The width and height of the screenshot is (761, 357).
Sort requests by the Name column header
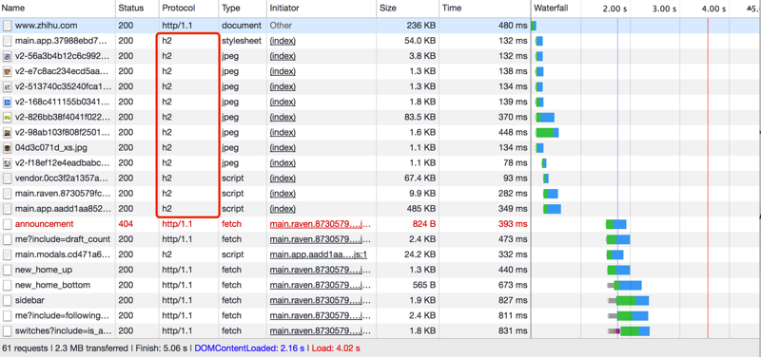point(58,9)
